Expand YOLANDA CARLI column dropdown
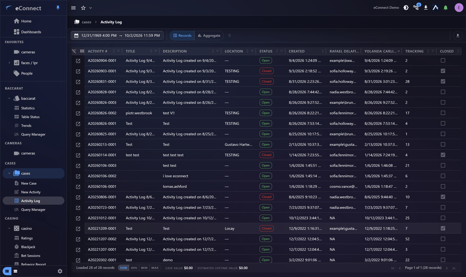This screenshot has height=277, width=466. tap(399, 51)
